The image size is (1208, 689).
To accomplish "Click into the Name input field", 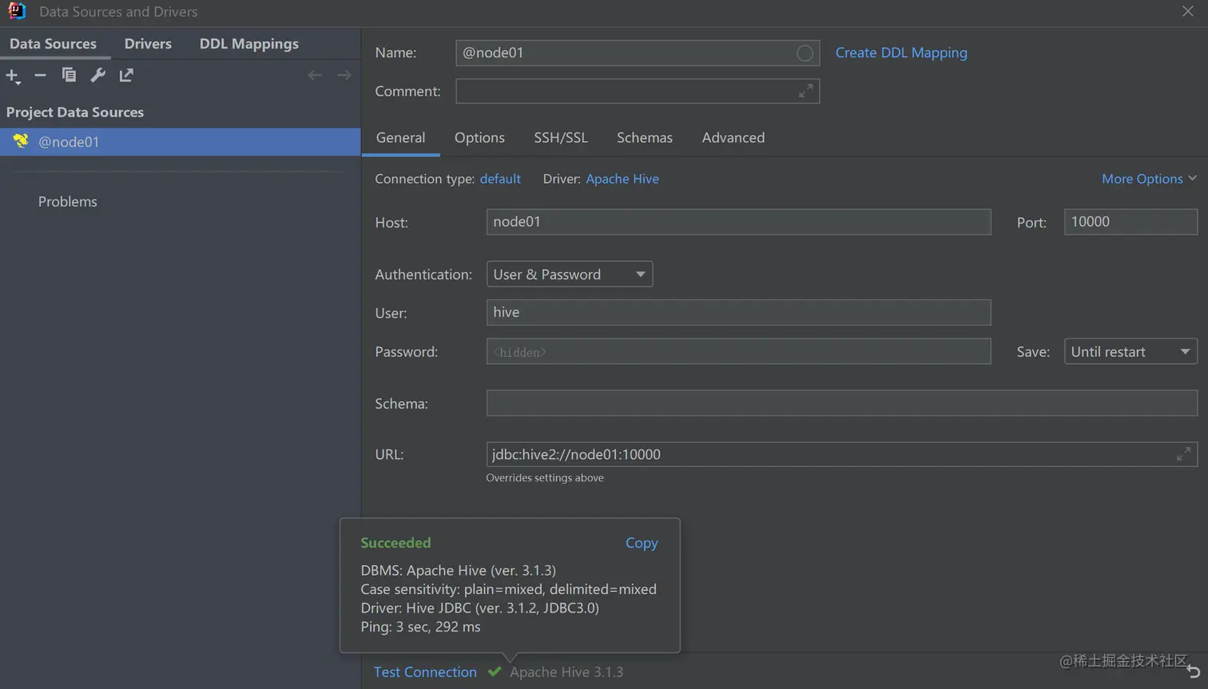I will [x=638, y=53].
